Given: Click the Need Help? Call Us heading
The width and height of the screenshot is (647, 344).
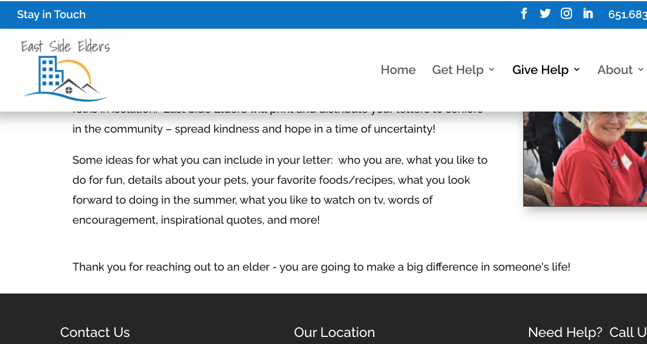Looking at the screenshot, I should [x=587, y=332].
